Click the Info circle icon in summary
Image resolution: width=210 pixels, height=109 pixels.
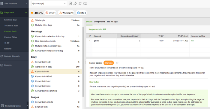(x=79, y=13)
